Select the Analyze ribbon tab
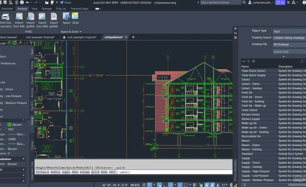Screen dimensions: 306x187 (x=22, y=9)
